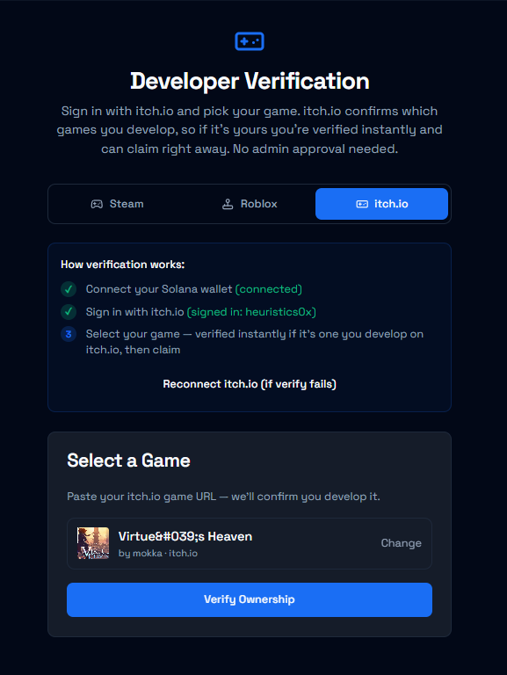Click the Steam controller icon
507x675 pixels.
[97, 204]
